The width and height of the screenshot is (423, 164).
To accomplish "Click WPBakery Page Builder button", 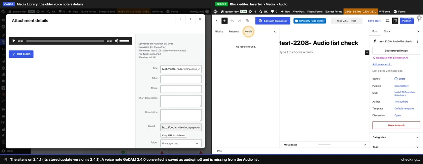I will pos(310,20).
